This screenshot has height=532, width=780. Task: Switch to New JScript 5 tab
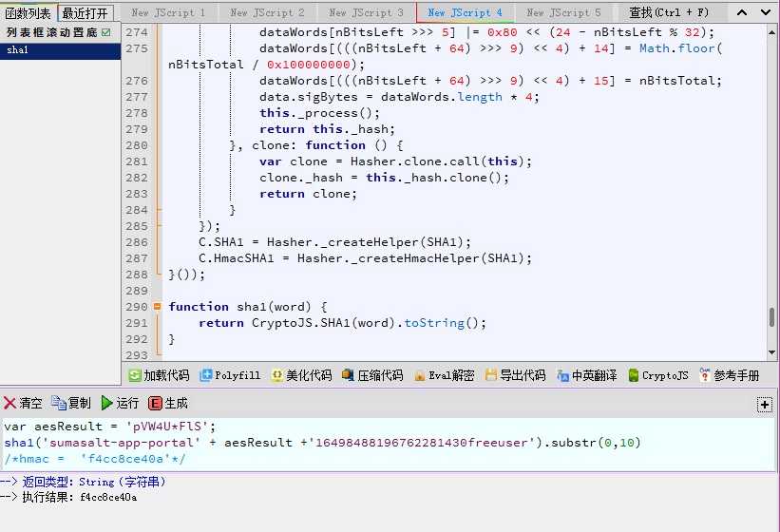click(x=564, y=13)
